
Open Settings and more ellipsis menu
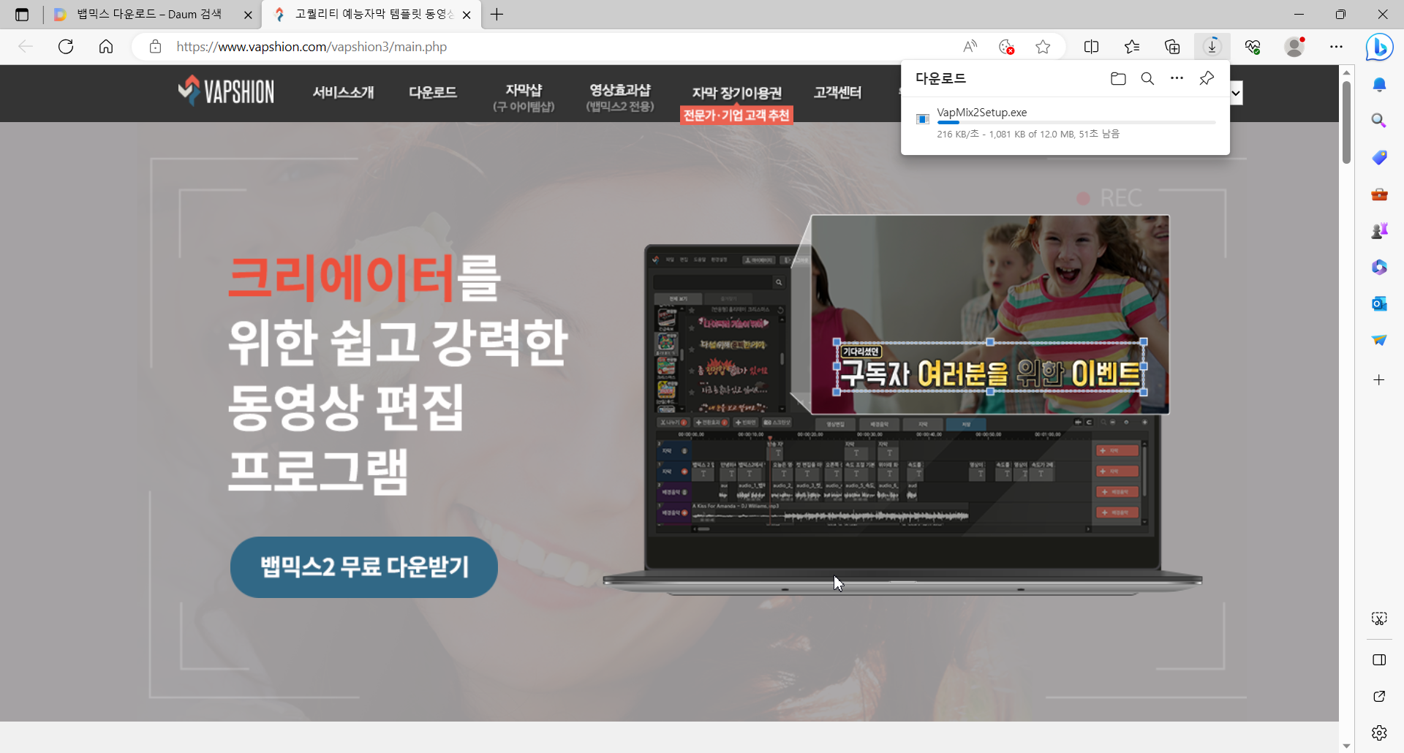tap(1336, 47)
